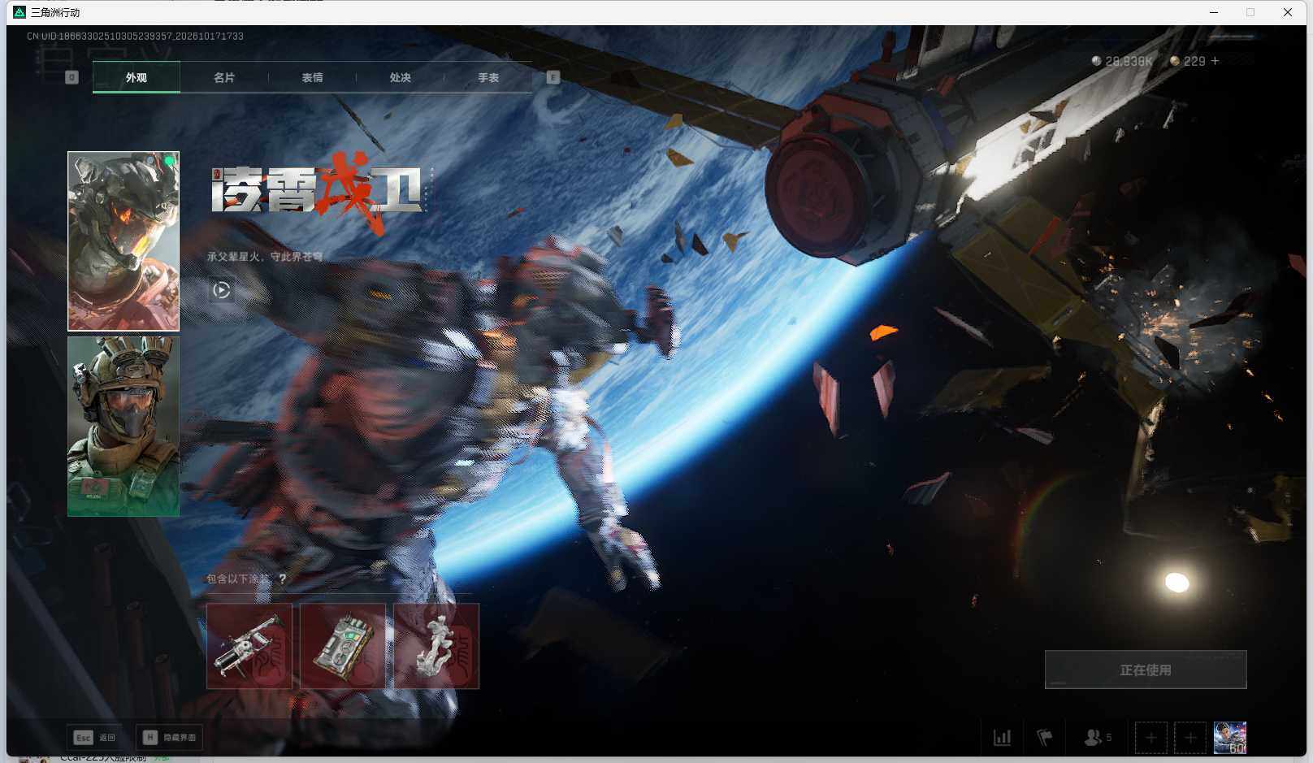Minimize the 三角洲行动 window

[x=1214, y=12]
